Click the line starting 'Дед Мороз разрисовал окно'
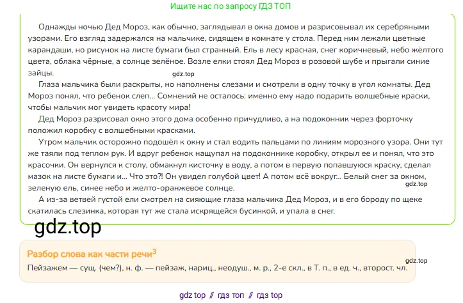The image size is (463, 303). [225, 119]
